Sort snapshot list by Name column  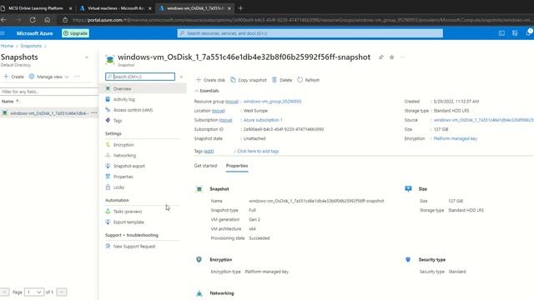(11, 102)
